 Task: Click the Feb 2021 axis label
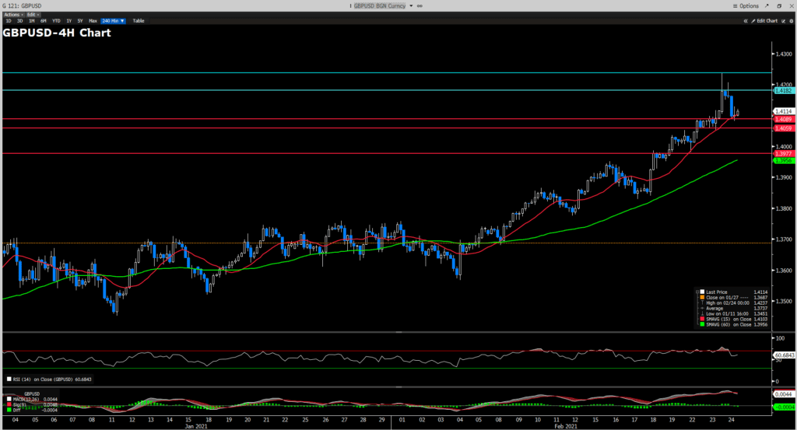click(566, 426)
